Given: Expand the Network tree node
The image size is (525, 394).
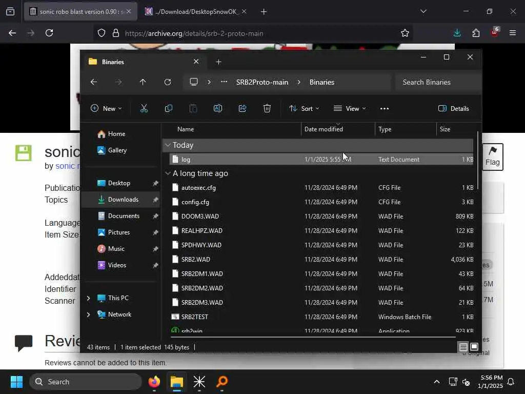Looking at the screenshot, I should coord(88,314).
